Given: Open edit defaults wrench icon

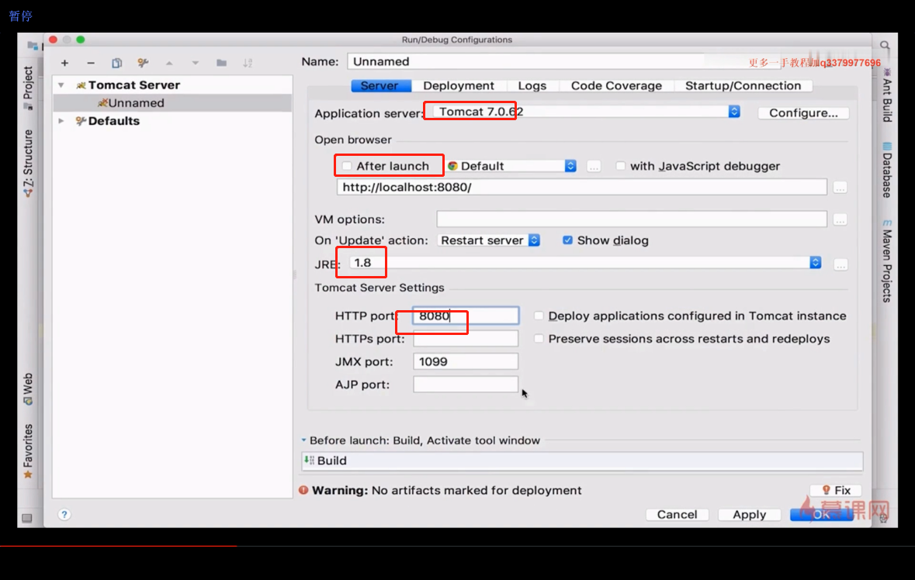Looking at the screenshot, I should 143,63.
